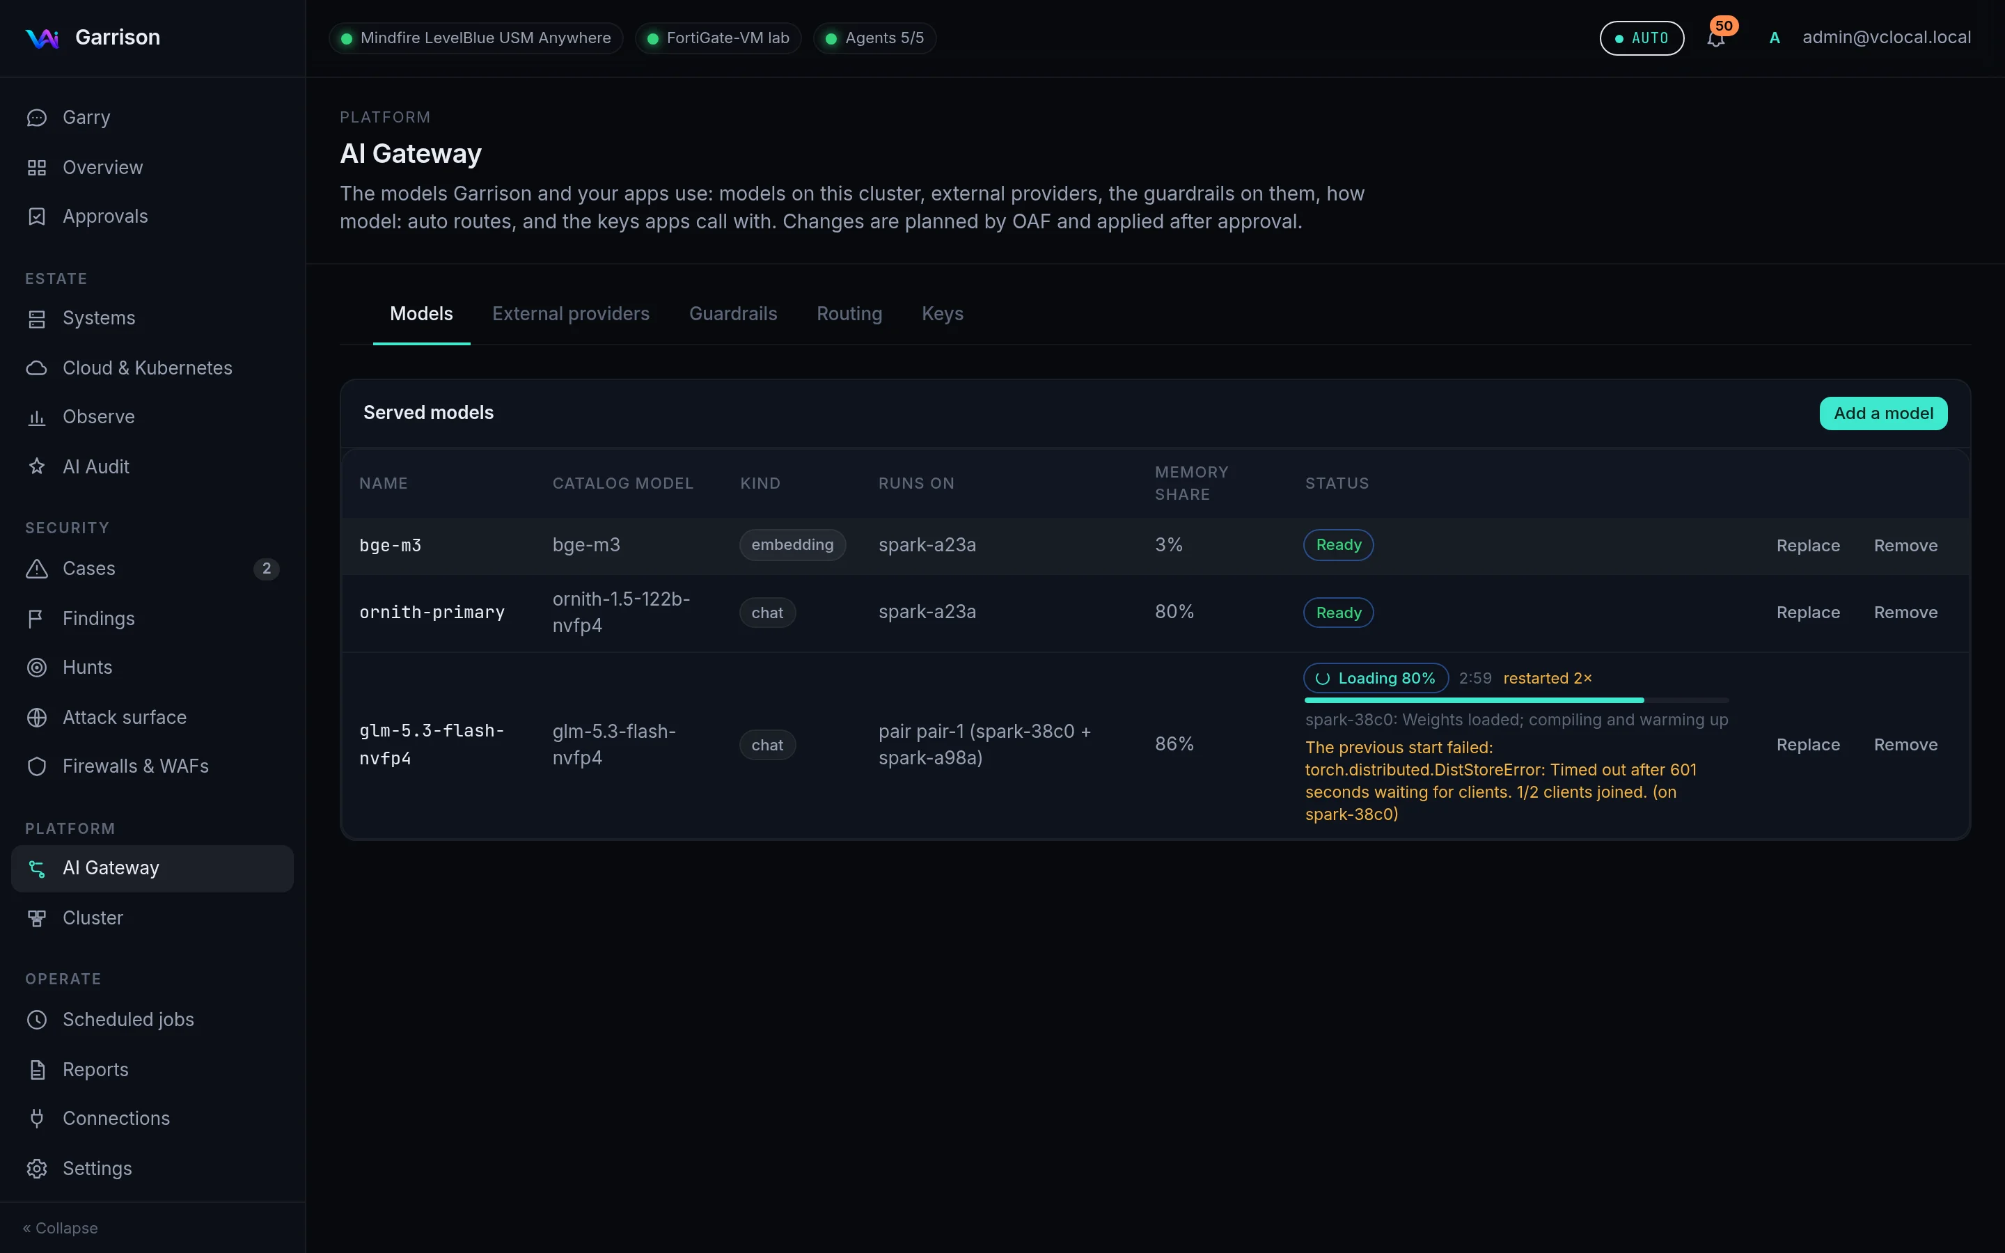Click the Attack surface globe icon
This screenshot has width=2005, height=1253.
click(36, 718)
